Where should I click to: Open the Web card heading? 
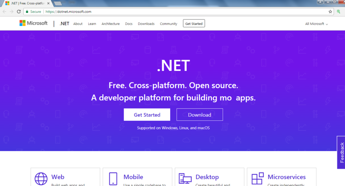(x=58, y=177)
